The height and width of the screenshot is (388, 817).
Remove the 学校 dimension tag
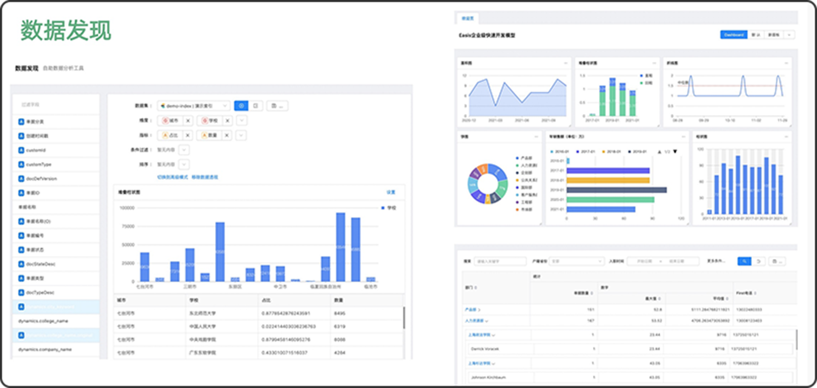coord(227,121)
